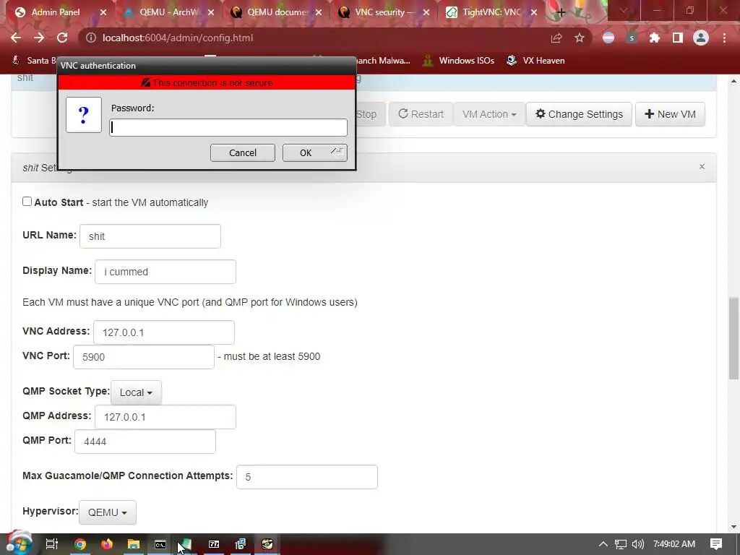Click the striped flag extension icon
The image size is (740, 555).
[x=608, y=38]
